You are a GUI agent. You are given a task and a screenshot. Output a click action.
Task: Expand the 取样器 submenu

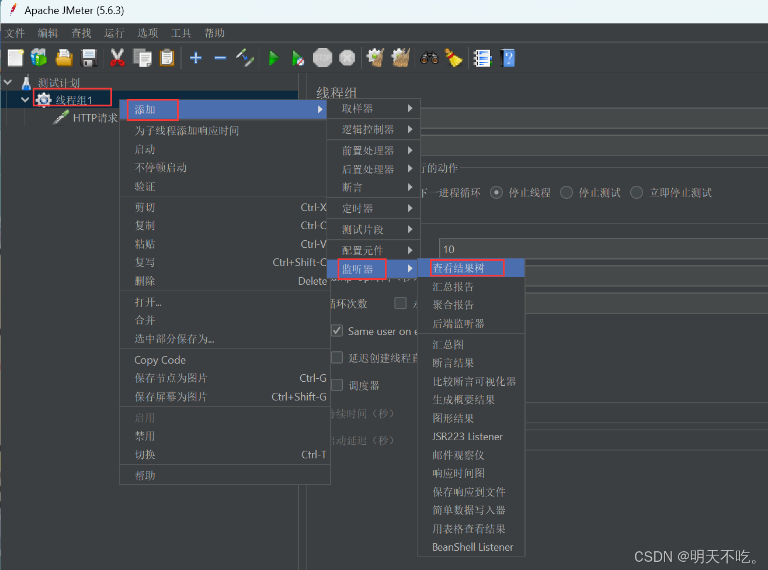(x=373, y=108)
